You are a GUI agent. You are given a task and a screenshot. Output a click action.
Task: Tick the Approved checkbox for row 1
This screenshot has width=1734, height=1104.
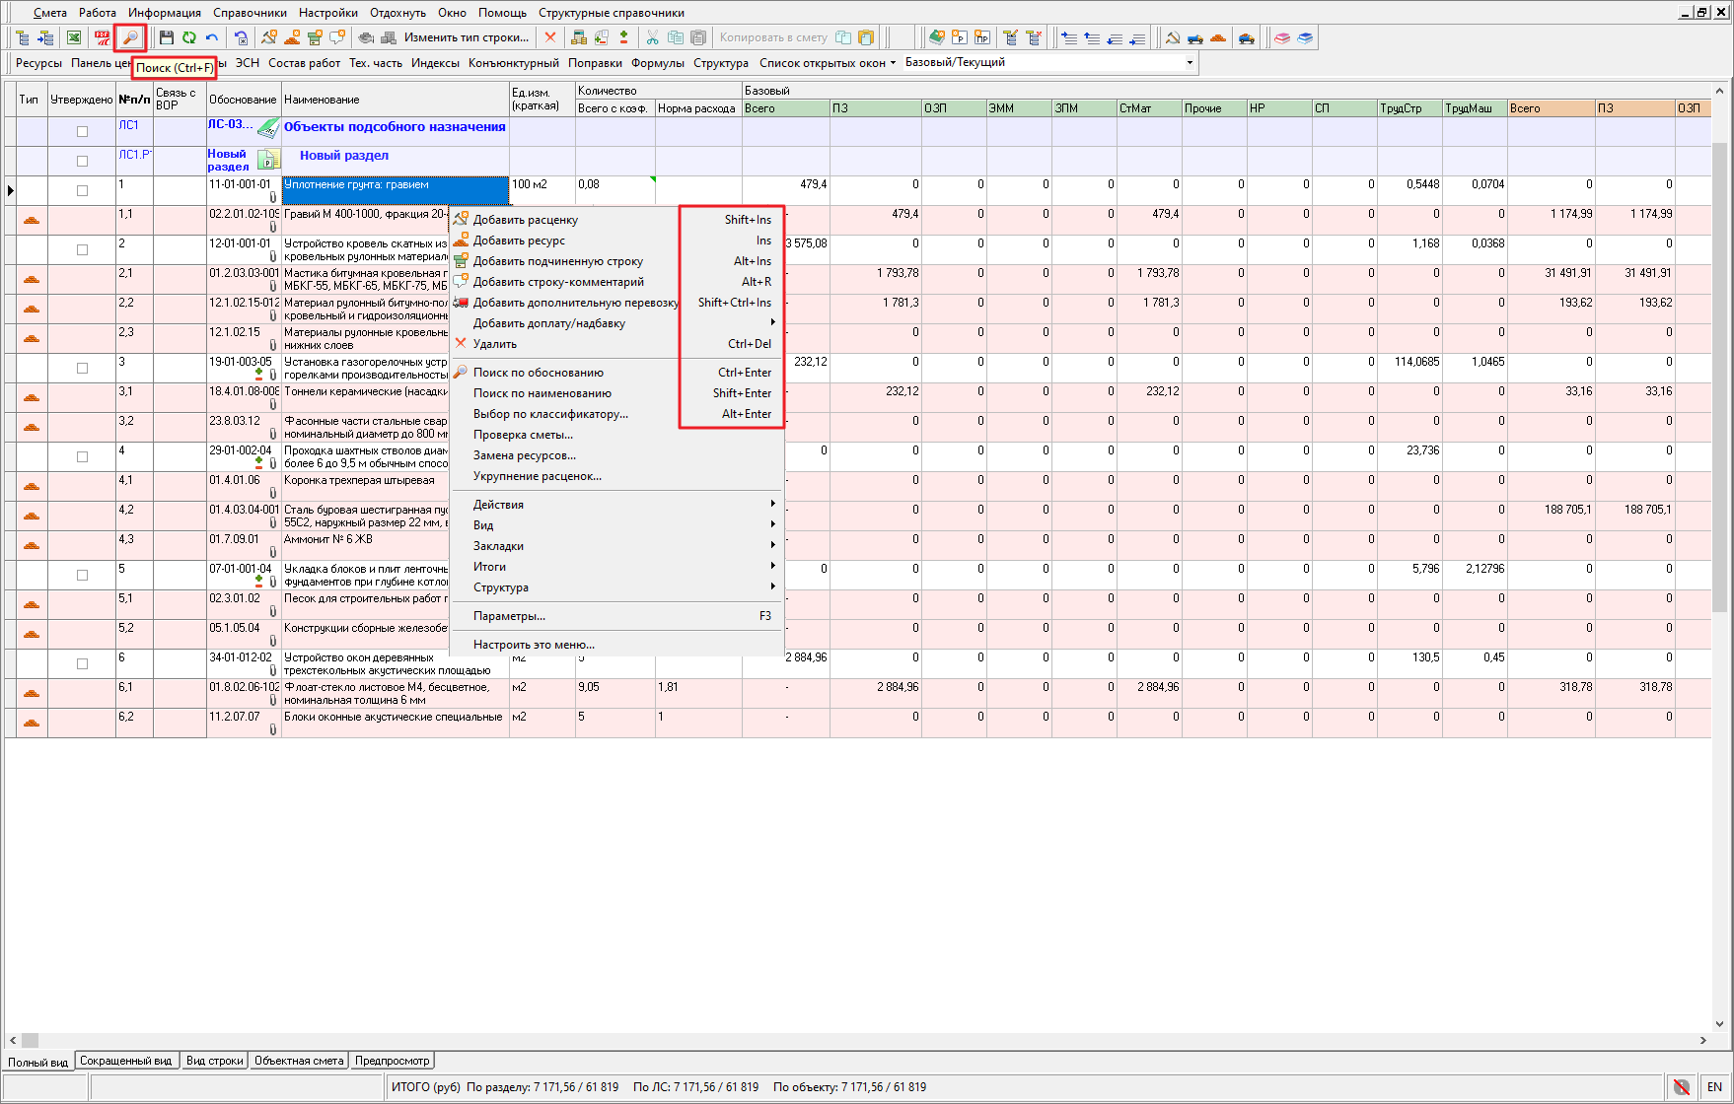82,190
